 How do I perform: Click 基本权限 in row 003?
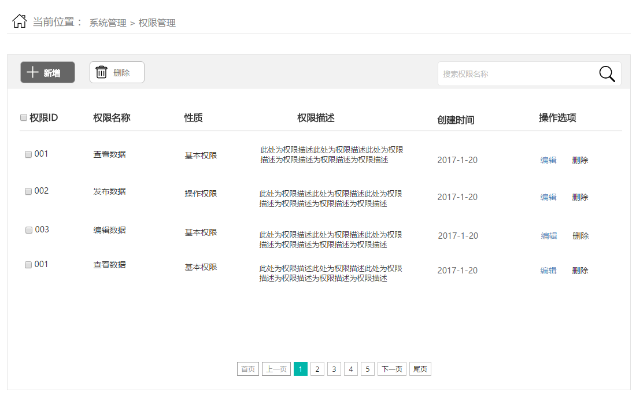point(201,232)
